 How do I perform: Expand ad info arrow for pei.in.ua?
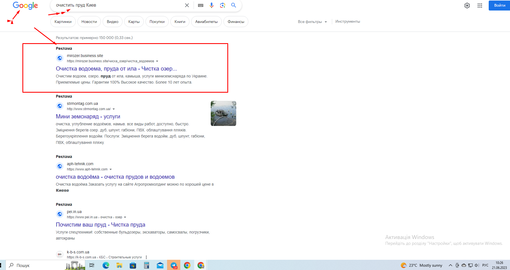click(125, 217)
